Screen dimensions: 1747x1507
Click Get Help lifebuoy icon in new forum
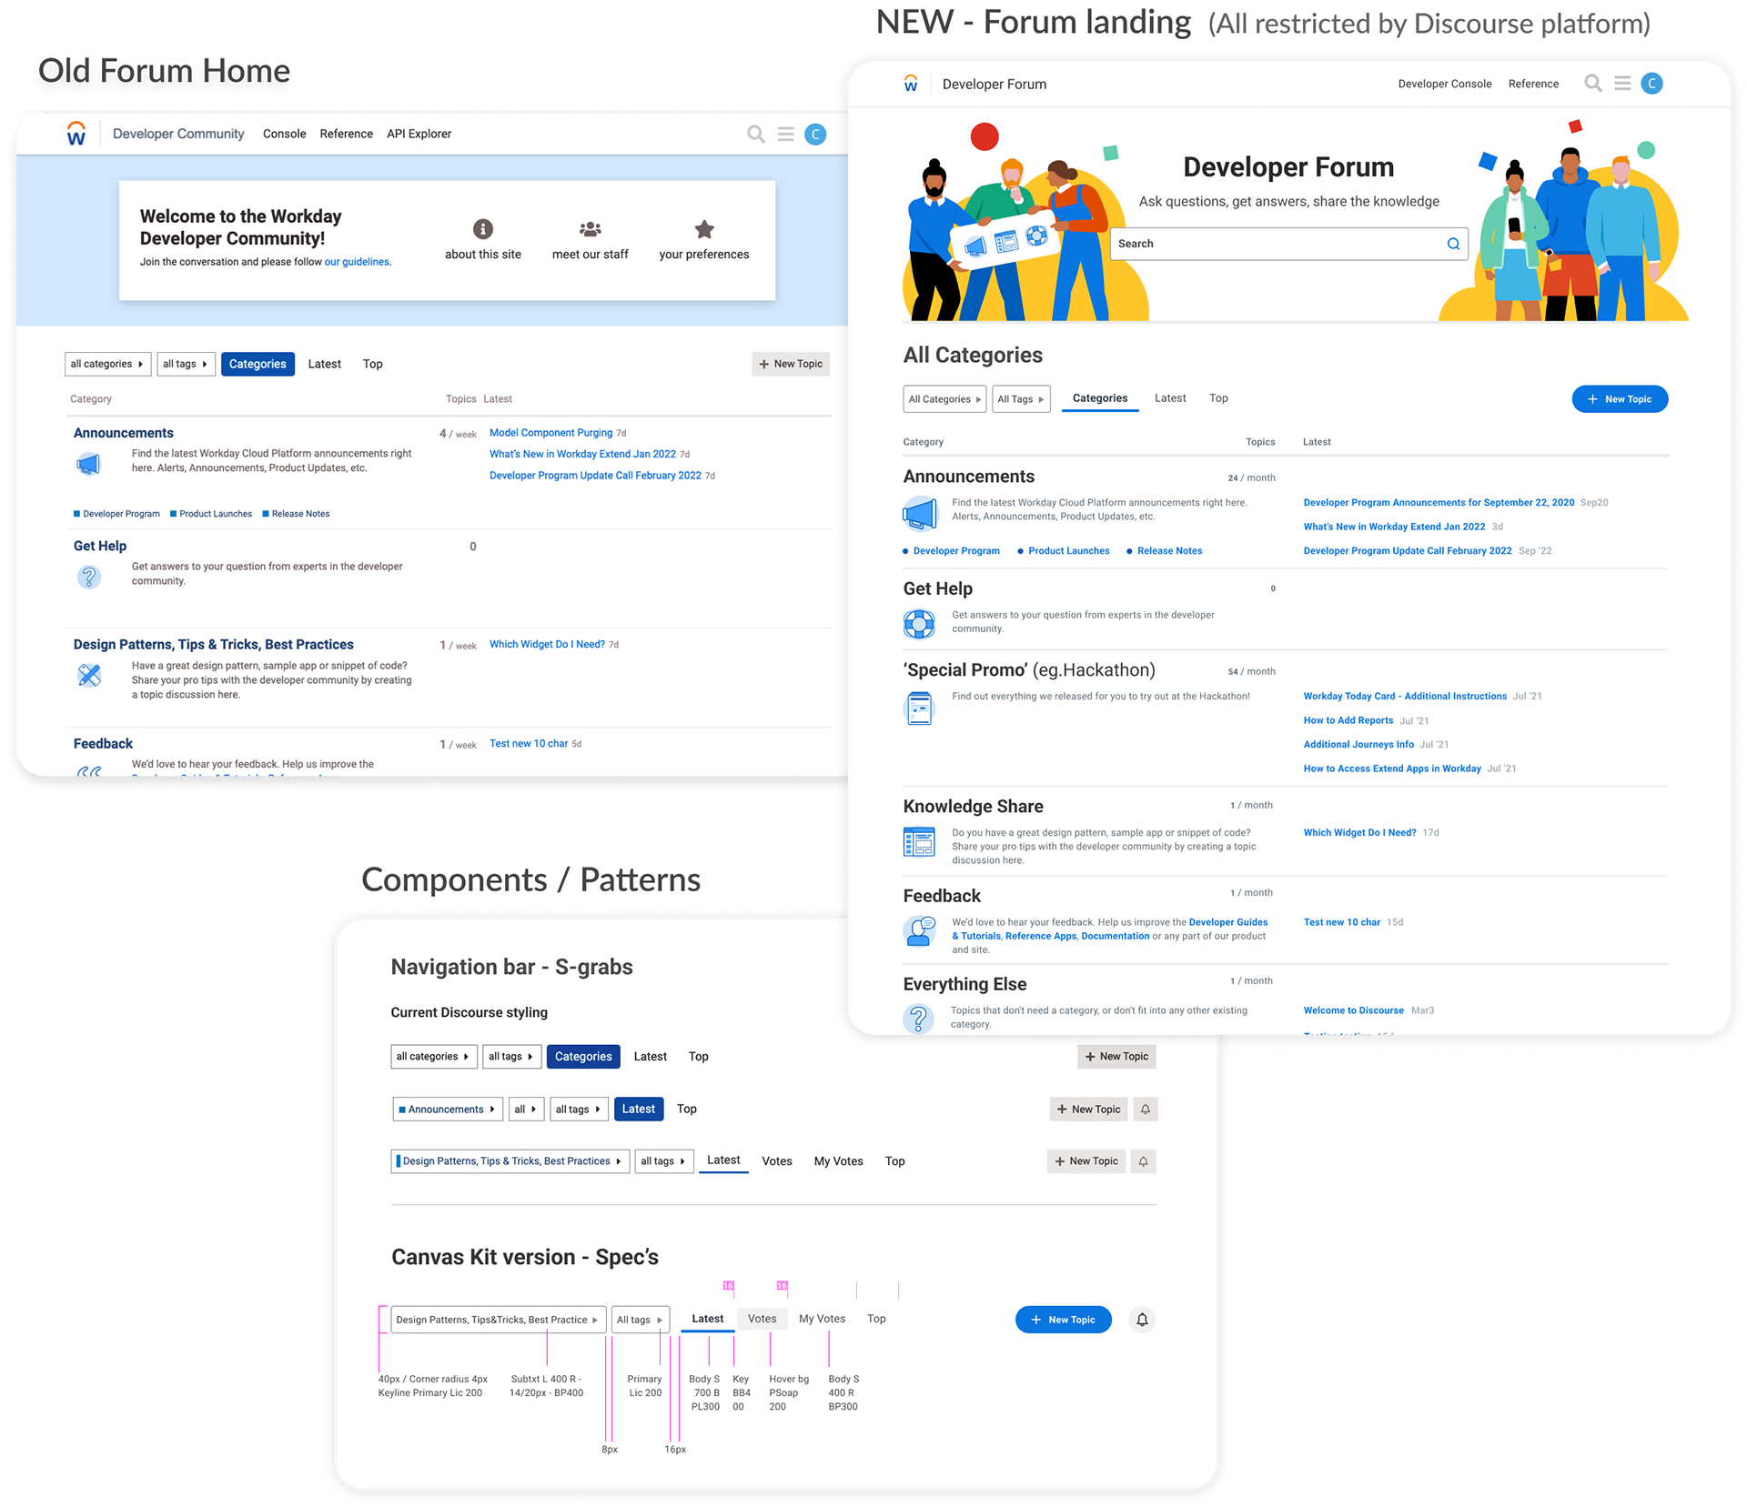click(x=919, y=624)
